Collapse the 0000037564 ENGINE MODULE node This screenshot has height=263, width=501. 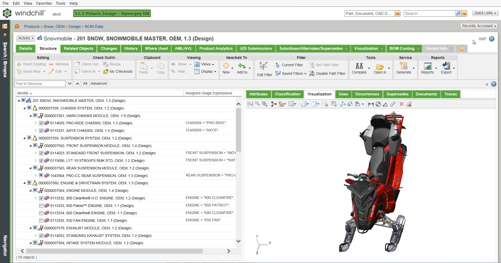[31, 191]
